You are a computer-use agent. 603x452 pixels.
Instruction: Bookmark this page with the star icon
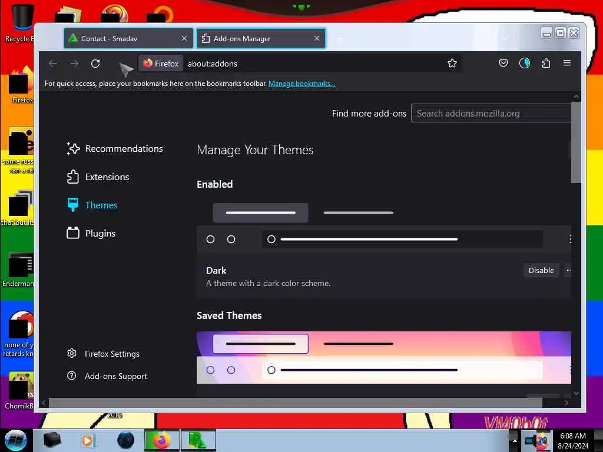[452, 64]
